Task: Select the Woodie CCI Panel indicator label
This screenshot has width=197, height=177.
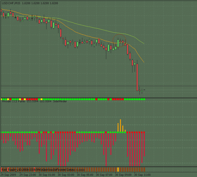Action: click(x=34, y=101)
